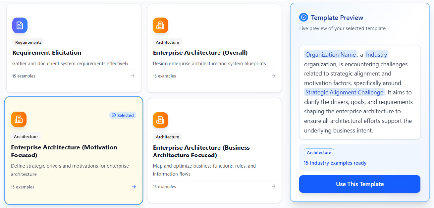Image resolution: width=434 pixels, height=208 pixels.
Task: Click the orange icon on Motivation Focused card
Action: tap(19, 119)
